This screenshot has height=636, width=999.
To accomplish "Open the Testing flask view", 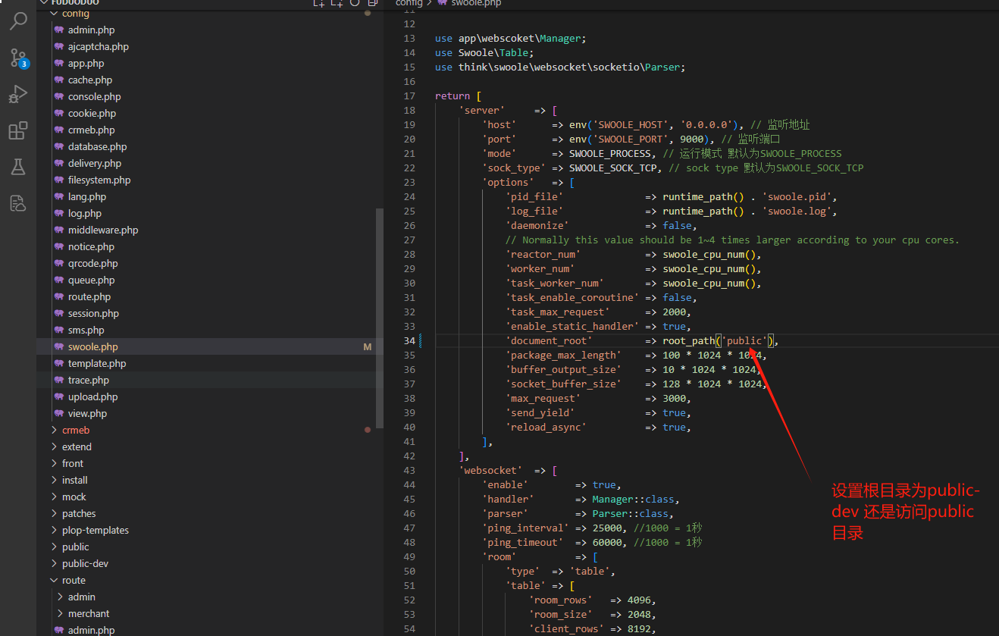I will tap(18, 167).
